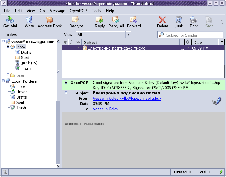Viewport: 226px width, 177px height.
Task: Click the To recipient Vesselin Kolev link
Action: [105, 109]
